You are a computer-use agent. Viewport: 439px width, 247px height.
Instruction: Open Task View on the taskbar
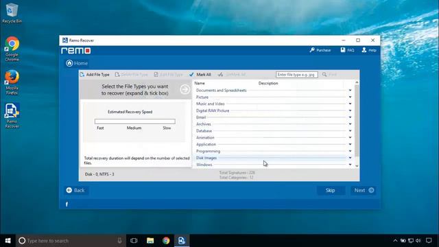point(134,241)
